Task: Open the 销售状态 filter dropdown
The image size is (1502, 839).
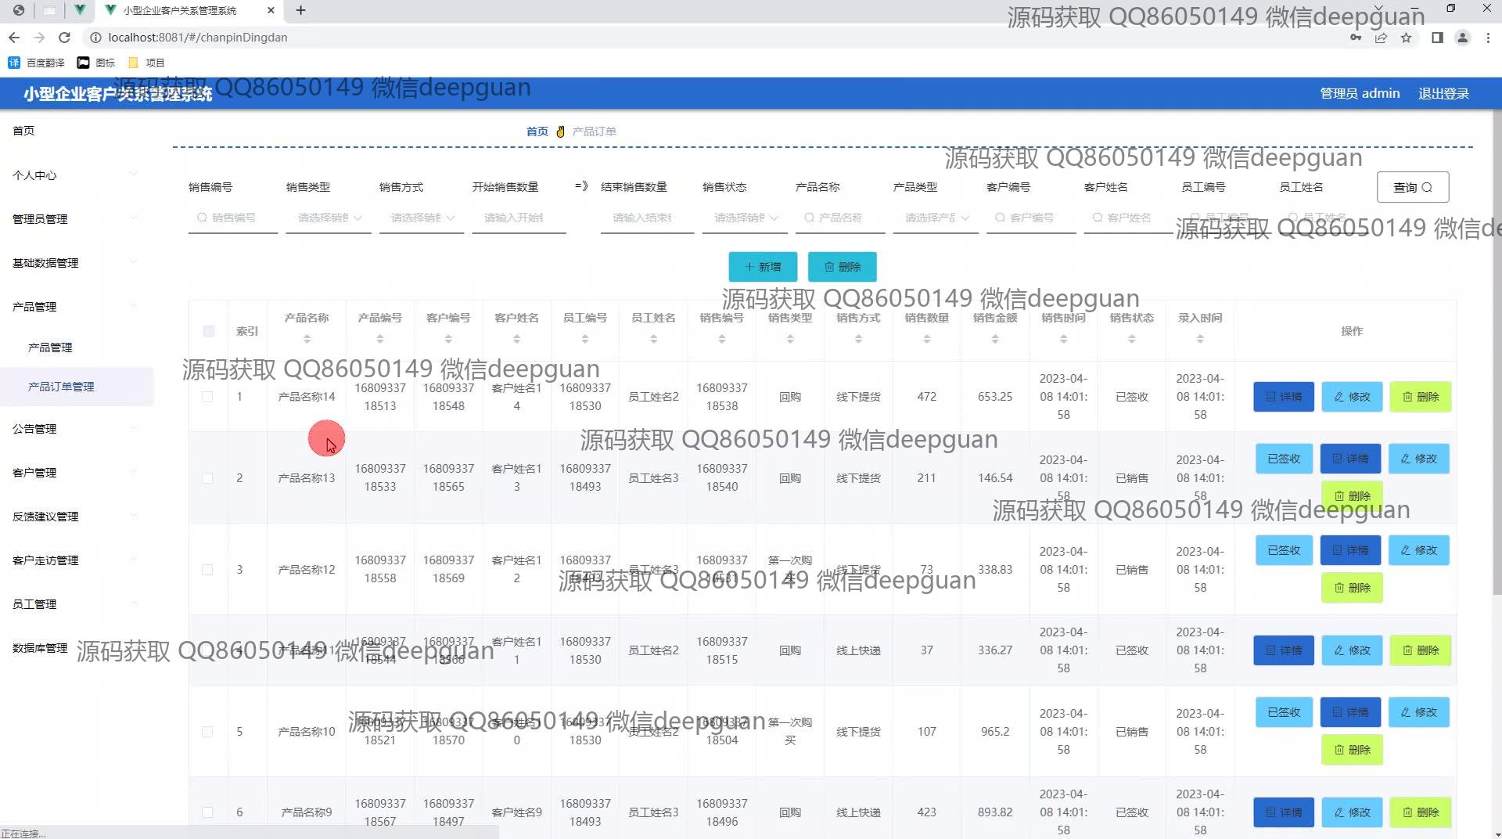Action: pos(745,218)
